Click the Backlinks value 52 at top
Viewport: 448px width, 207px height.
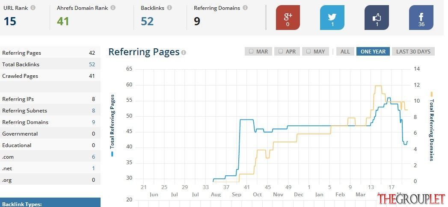[x=147, y=21]
